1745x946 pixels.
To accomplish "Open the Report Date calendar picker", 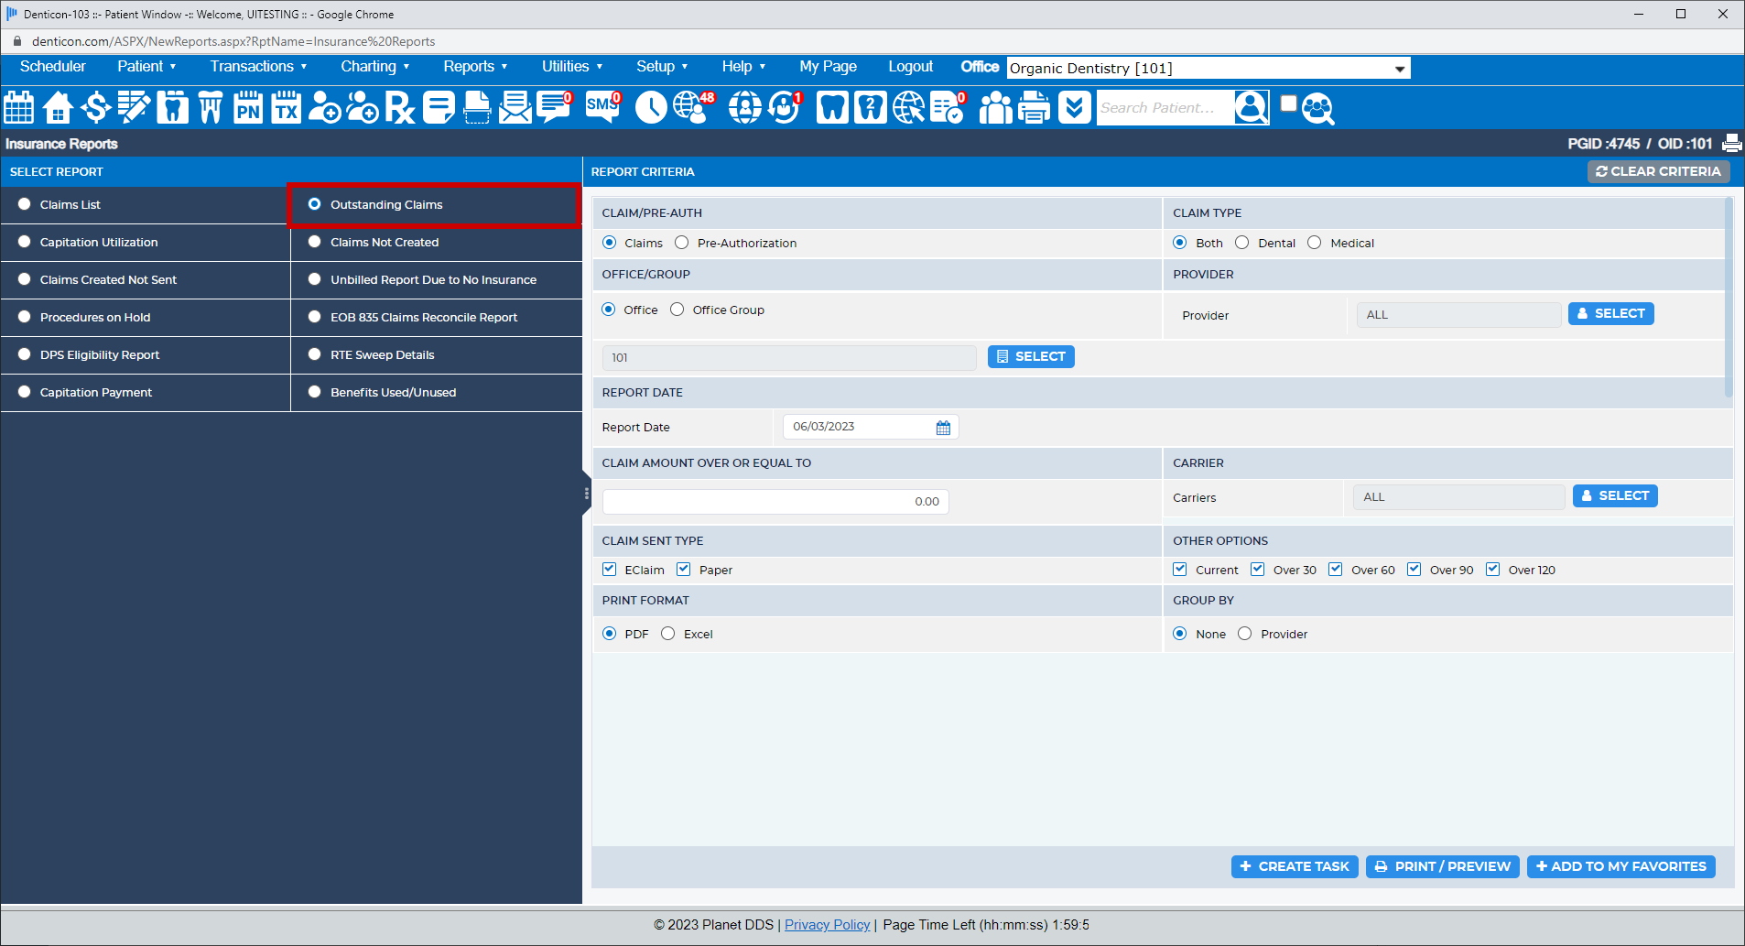I will pos(943,428).
